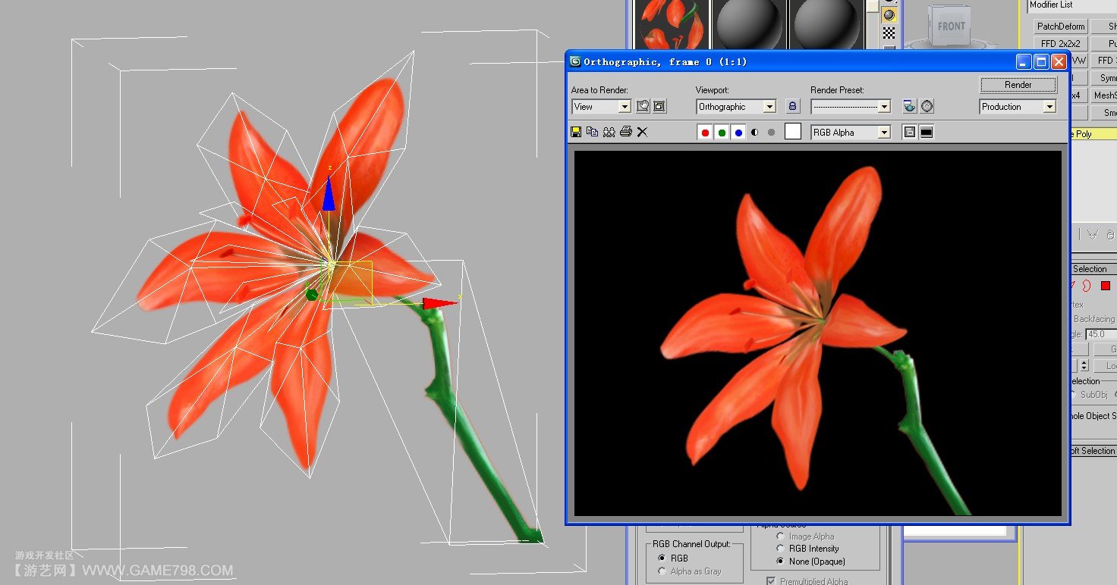Click the angle spinner arrows
The width and height of the screenshot is (1117, 585).
[1084, 365]
